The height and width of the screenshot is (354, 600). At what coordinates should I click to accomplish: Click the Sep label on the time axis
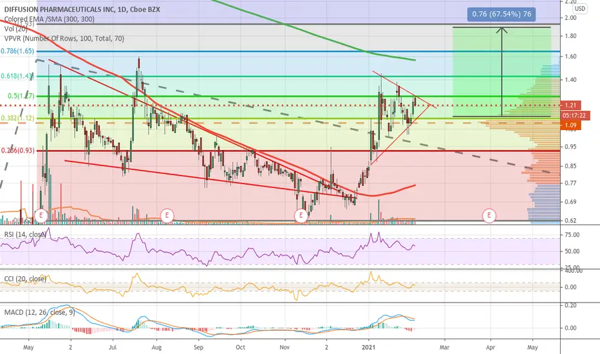tap(198, 348)
